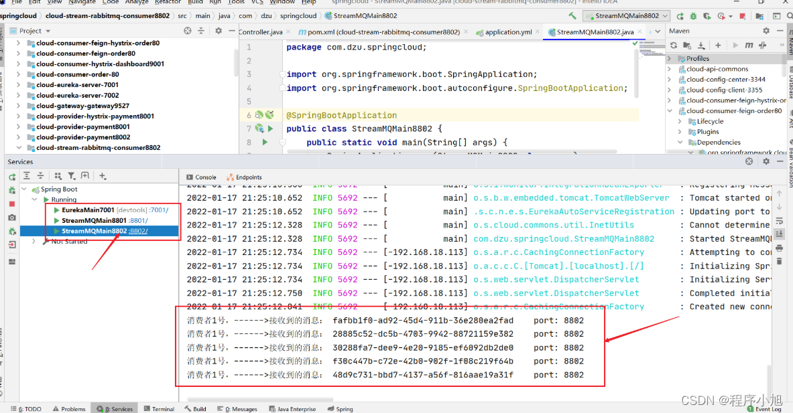Show the hidden editor tabs dropdown
Screen dimensions: 793x413
[x=658, y=31]
